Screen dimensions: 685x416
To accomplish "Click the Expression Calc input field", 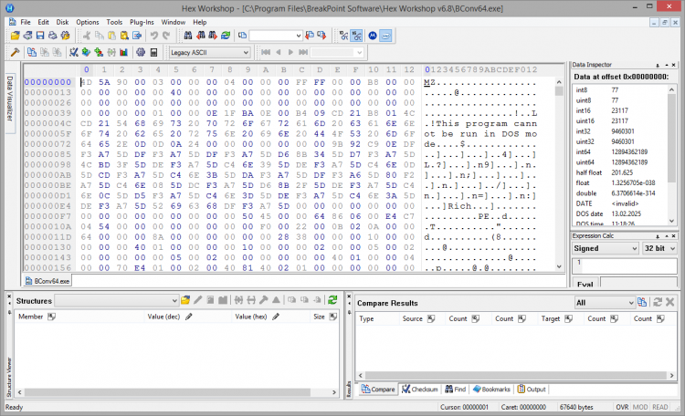I will coord(625,265).
